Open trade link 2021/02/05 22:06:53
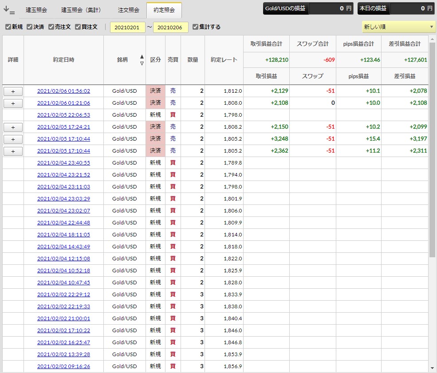437x373 pixels. [x=63, y=115]
